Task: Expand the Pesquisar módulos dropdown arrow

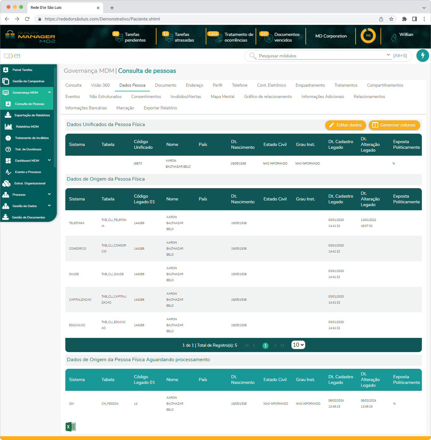Action: click(x=388, y=55)
